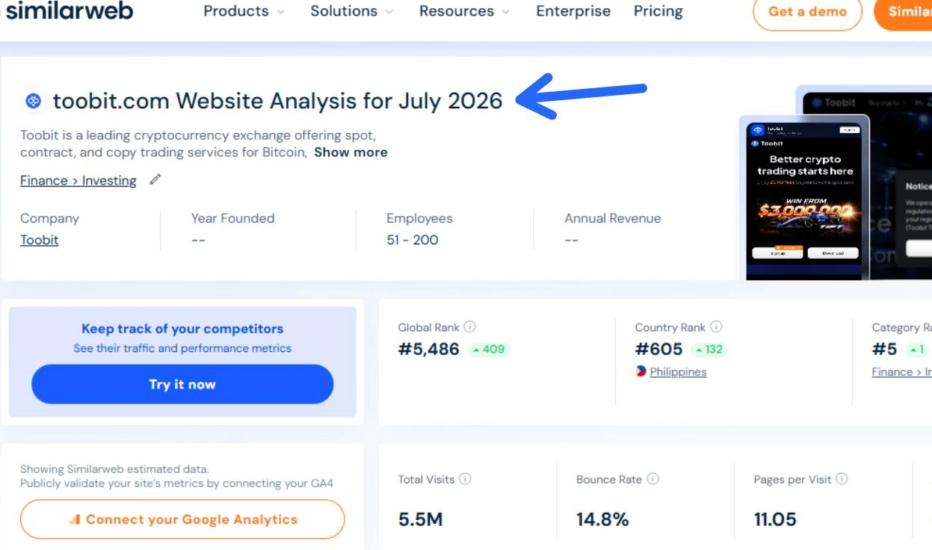Click the Try it now button
This screenshot has height=550, width=932.
click(x=182, y=384)
